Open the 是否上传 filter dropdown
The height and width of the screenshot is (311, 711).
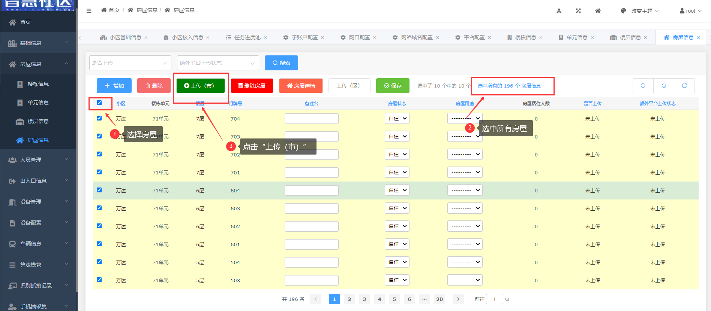(130, 63)
